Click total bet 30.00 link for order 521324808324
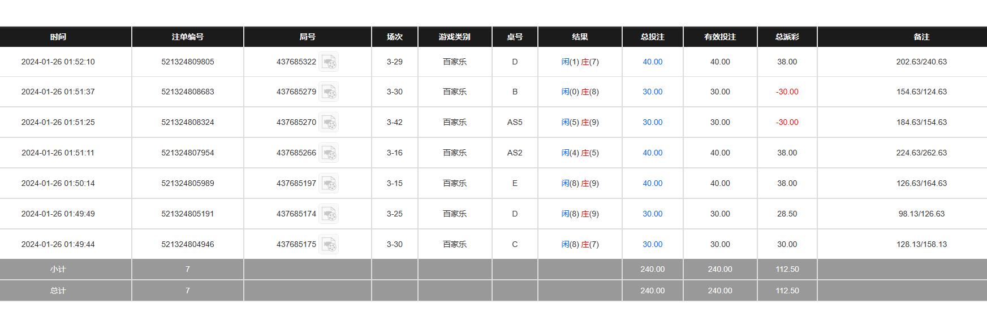 coord(652,122)
